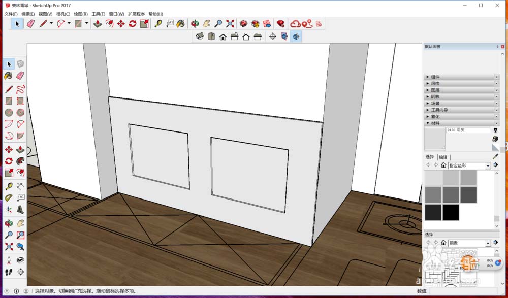Click the Zoom Extents icon

pos(8,247)
